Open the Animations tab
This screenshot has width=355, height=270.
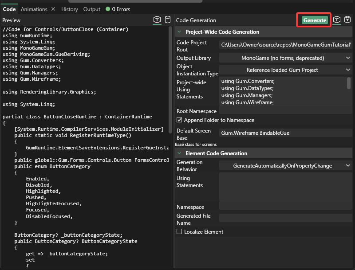pyautogui.click(x=34, y=9)
